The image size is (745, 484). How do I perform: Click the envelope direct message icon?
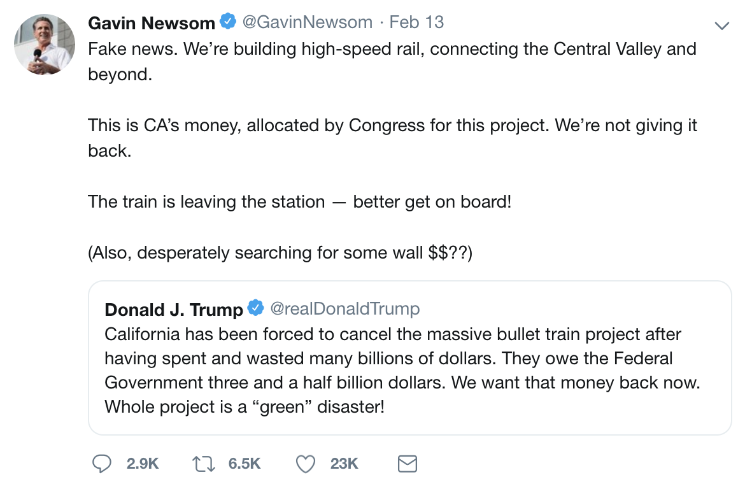[407, 464]
